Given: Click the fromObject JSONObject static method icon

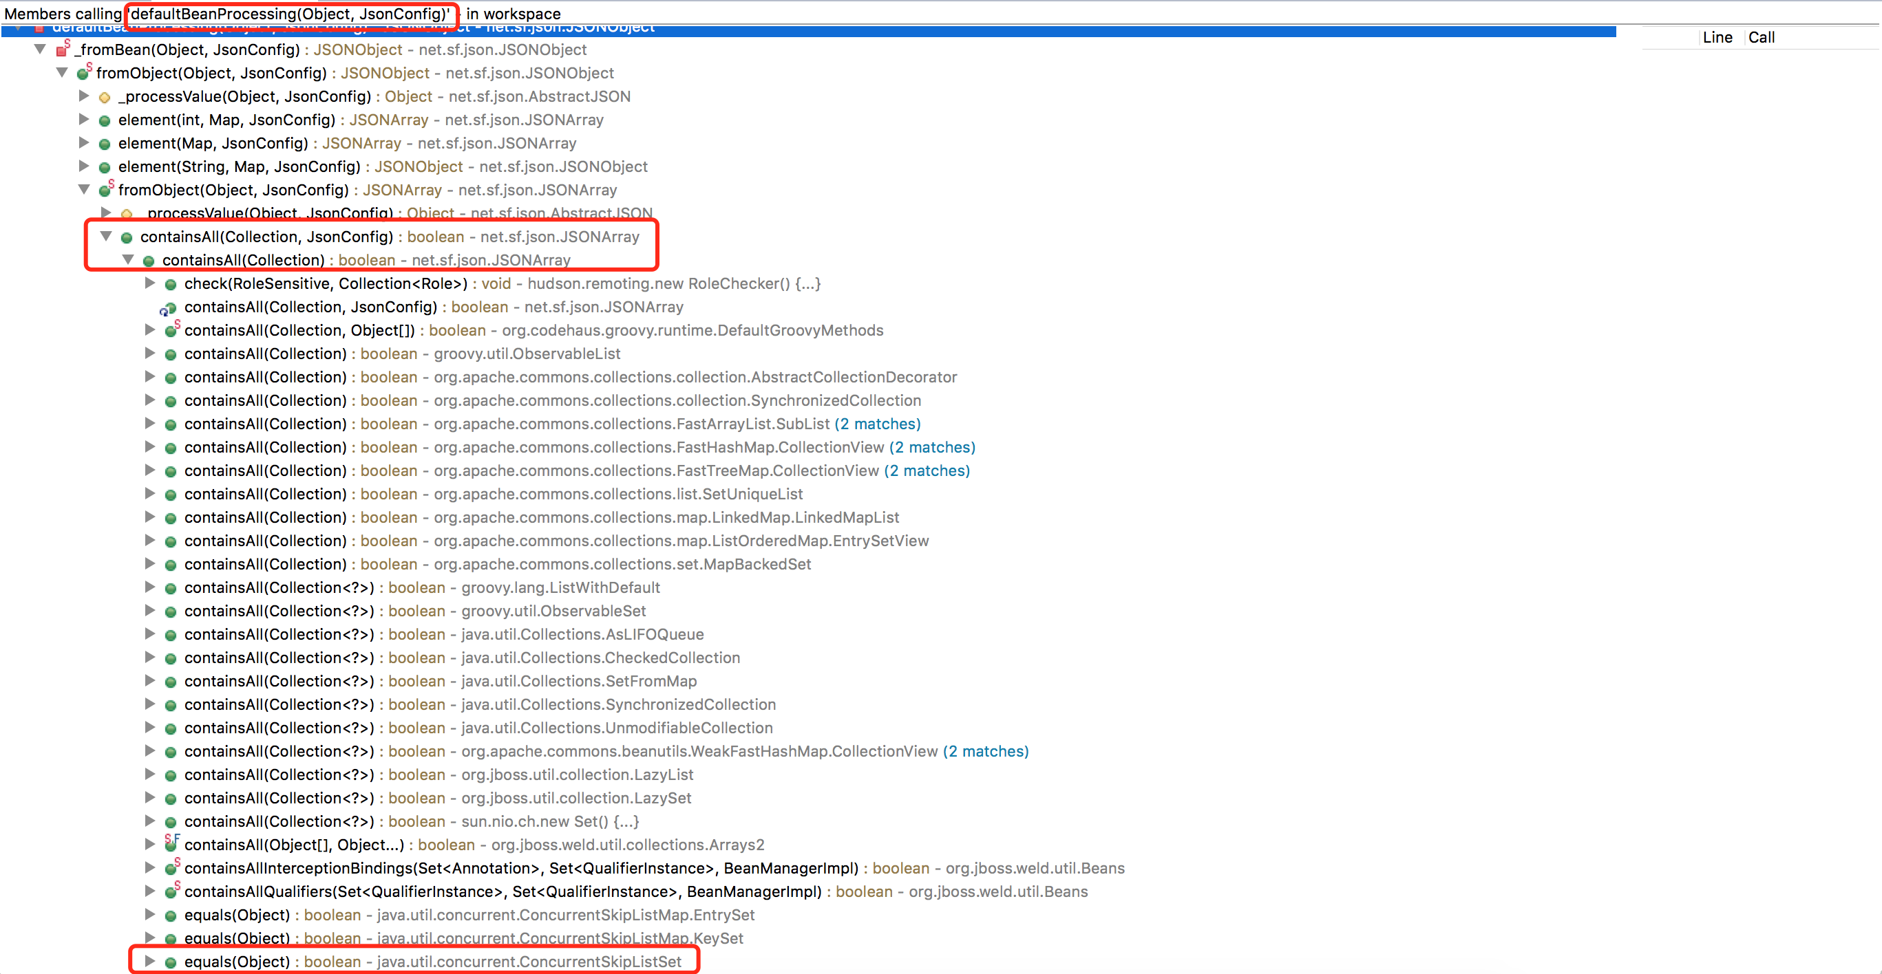Looking at the screenshot, I should pos(85,73).
